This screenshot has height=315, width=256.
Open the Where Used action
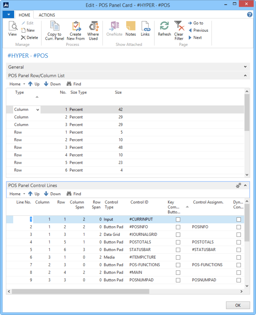click(93, 31)
